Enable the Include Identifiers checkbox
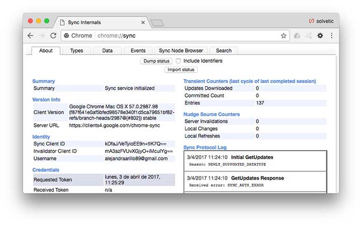This screenshot has width=362, height=226. pyautogui.click(x=178, y=61)
